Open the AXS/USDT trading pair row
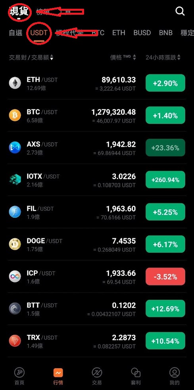Screen dimensions: 194x390 [x=97, y=147]
